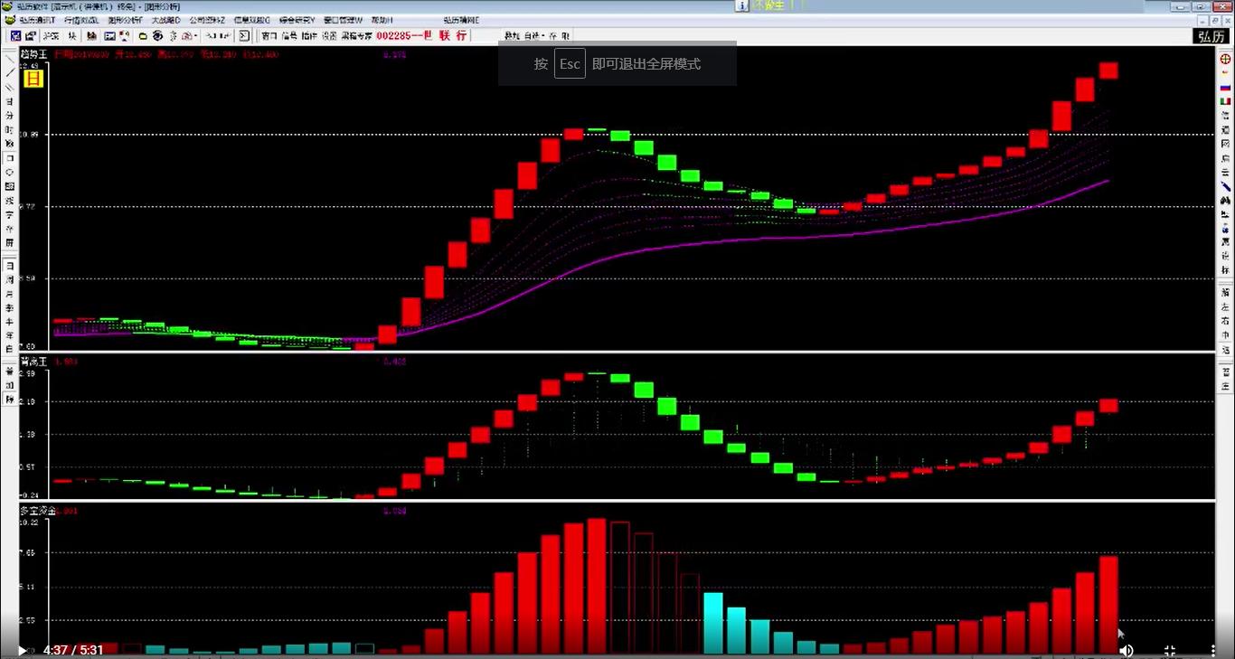This screenshot has width=1235, height=659.
Task: Open the 图形分析 menu
Action: [125, 20]
